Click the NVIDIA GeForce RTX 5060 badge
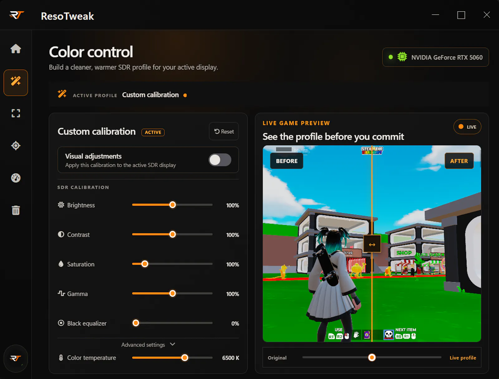Viewport: 499px width, 379px height. coord(436,57)
